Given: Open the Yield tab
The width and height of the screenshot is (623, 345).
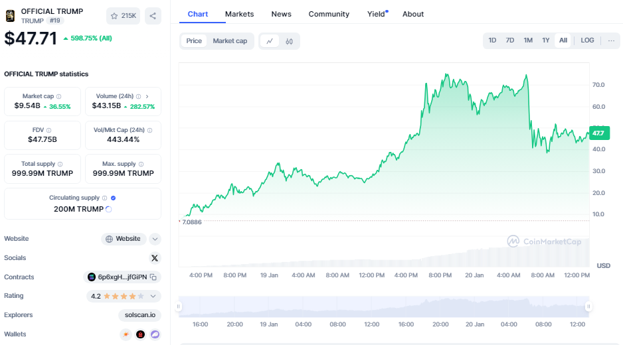Looking at the screenshot, I should point(377,15).
